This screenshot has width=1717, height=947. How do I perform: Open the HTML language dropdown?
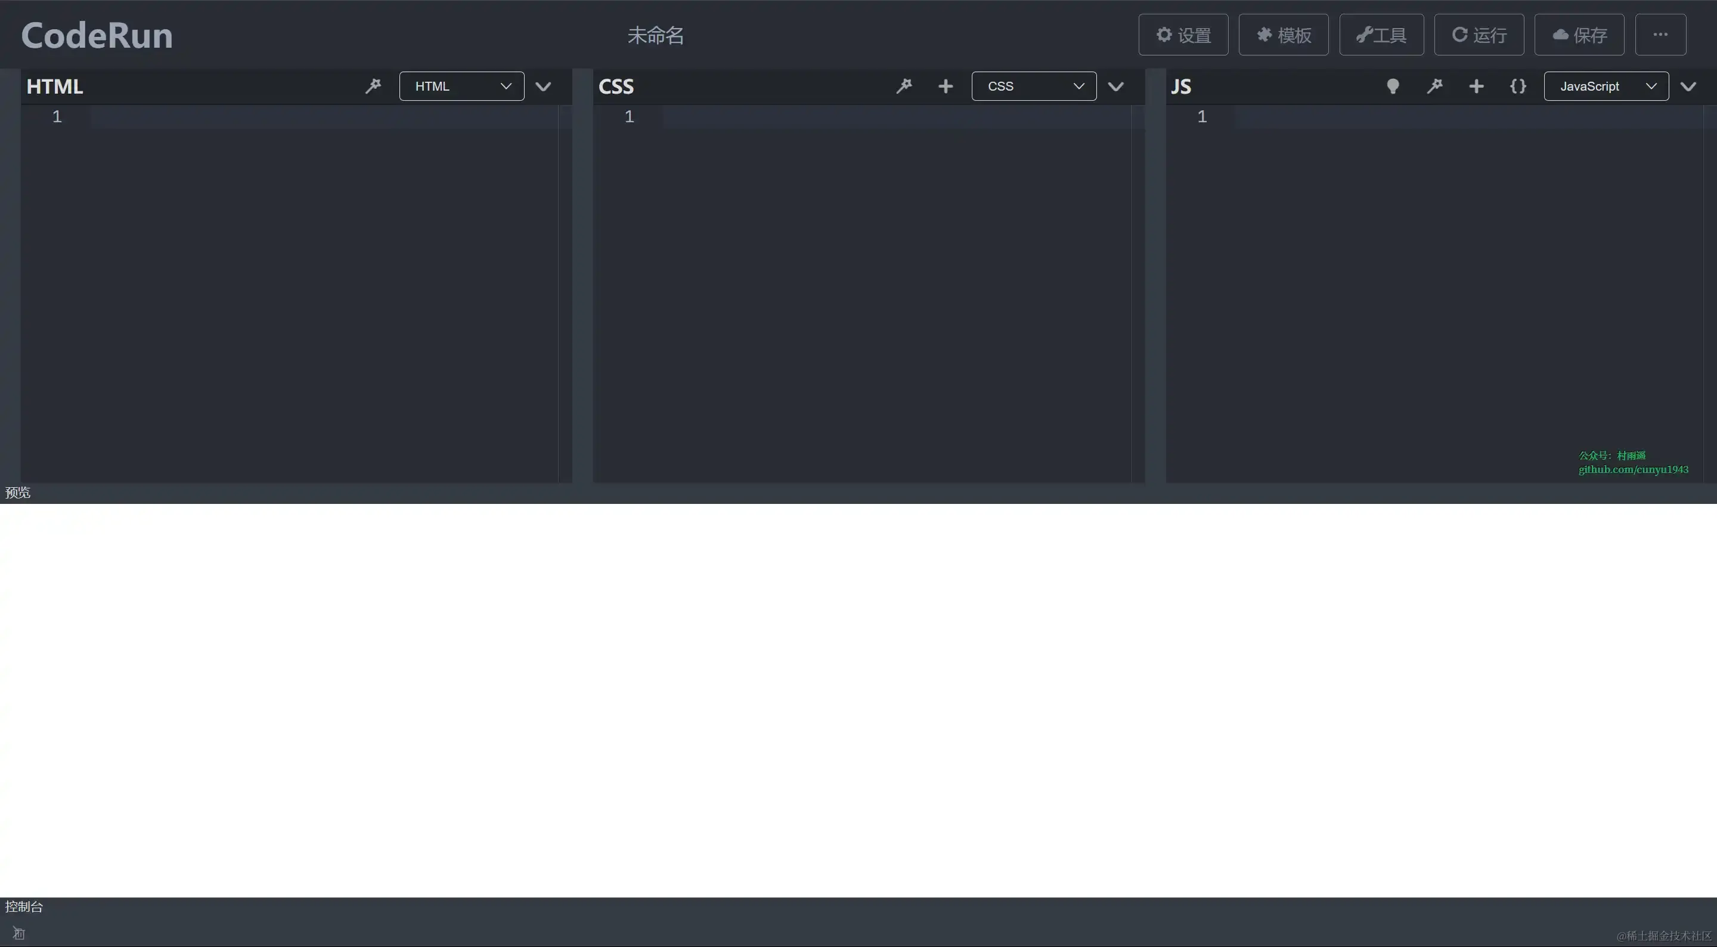[x=461, y=86]
